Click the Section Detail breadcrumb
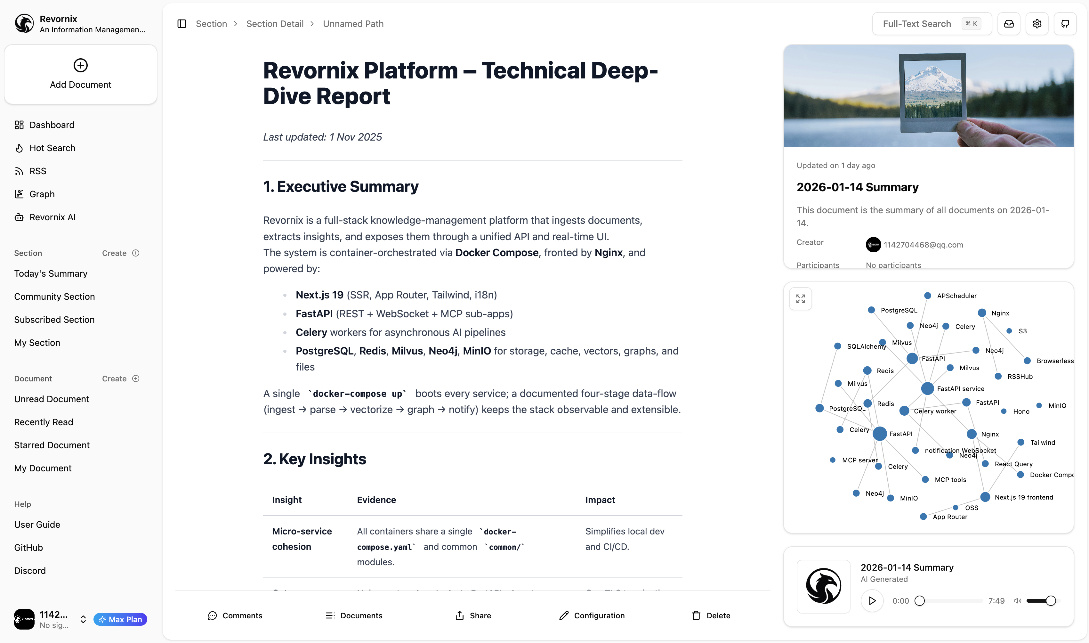Viewport: 1089px width, 643px height. tap(275, 24)
